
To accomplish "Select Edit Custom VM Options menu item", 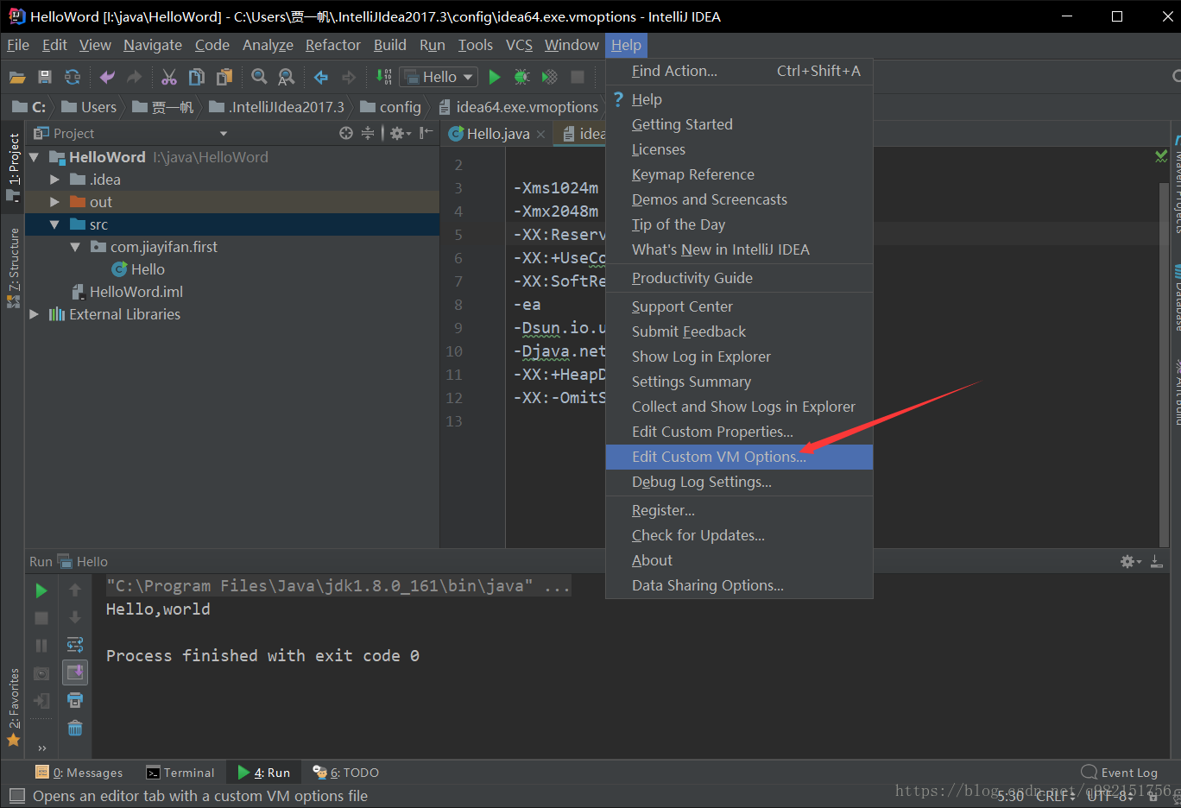I will coord(739,457).
